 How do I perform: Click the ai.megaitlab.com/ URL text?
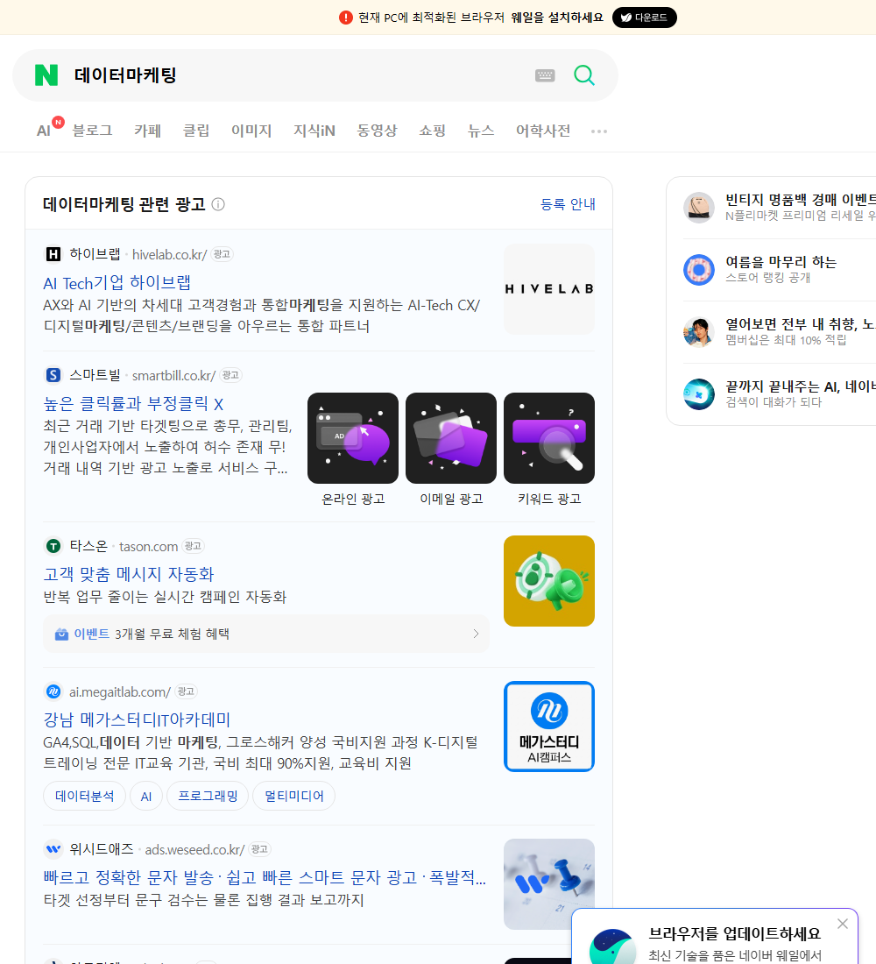120,692
